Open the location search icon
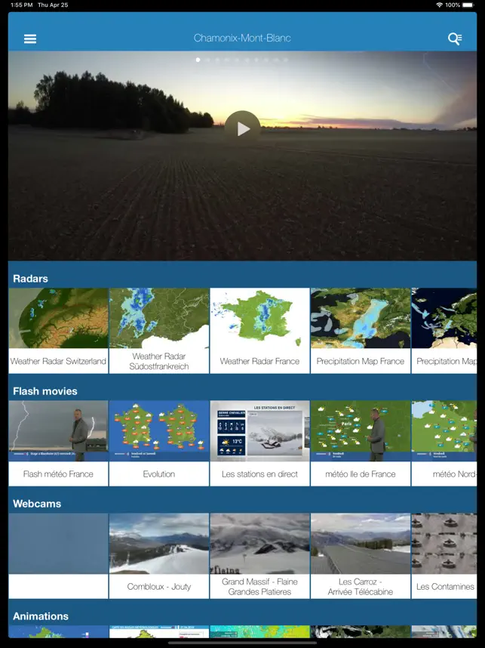Screen dimensions: 485x648 point(455,39)
